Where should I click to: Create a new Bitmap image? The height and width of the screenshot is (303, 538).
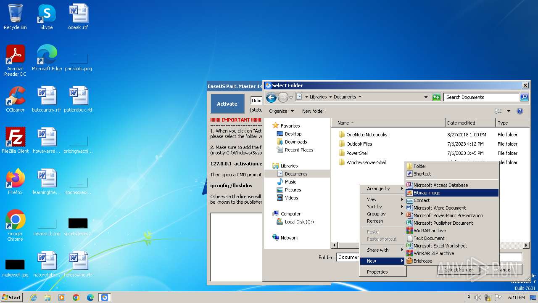pos(452,193)
